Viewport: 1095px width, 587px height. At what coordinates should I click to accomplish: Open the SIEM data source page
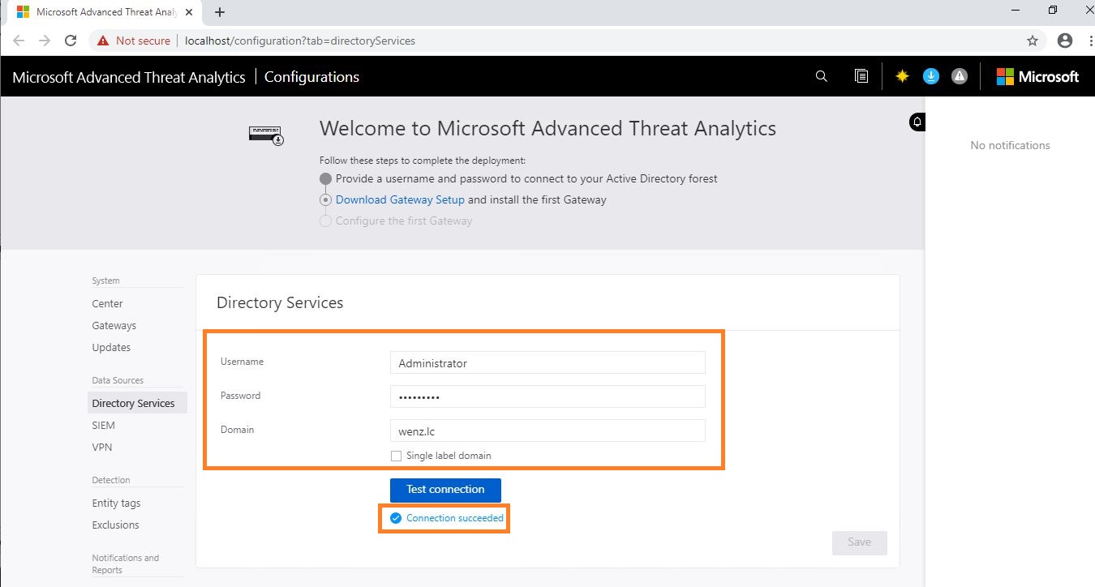tap(104, 425)
